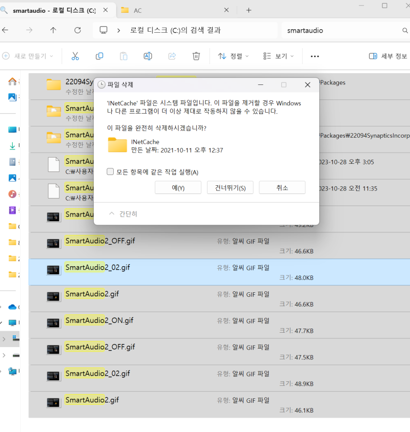Click the Share toolbar icon

tap(172, 56)
